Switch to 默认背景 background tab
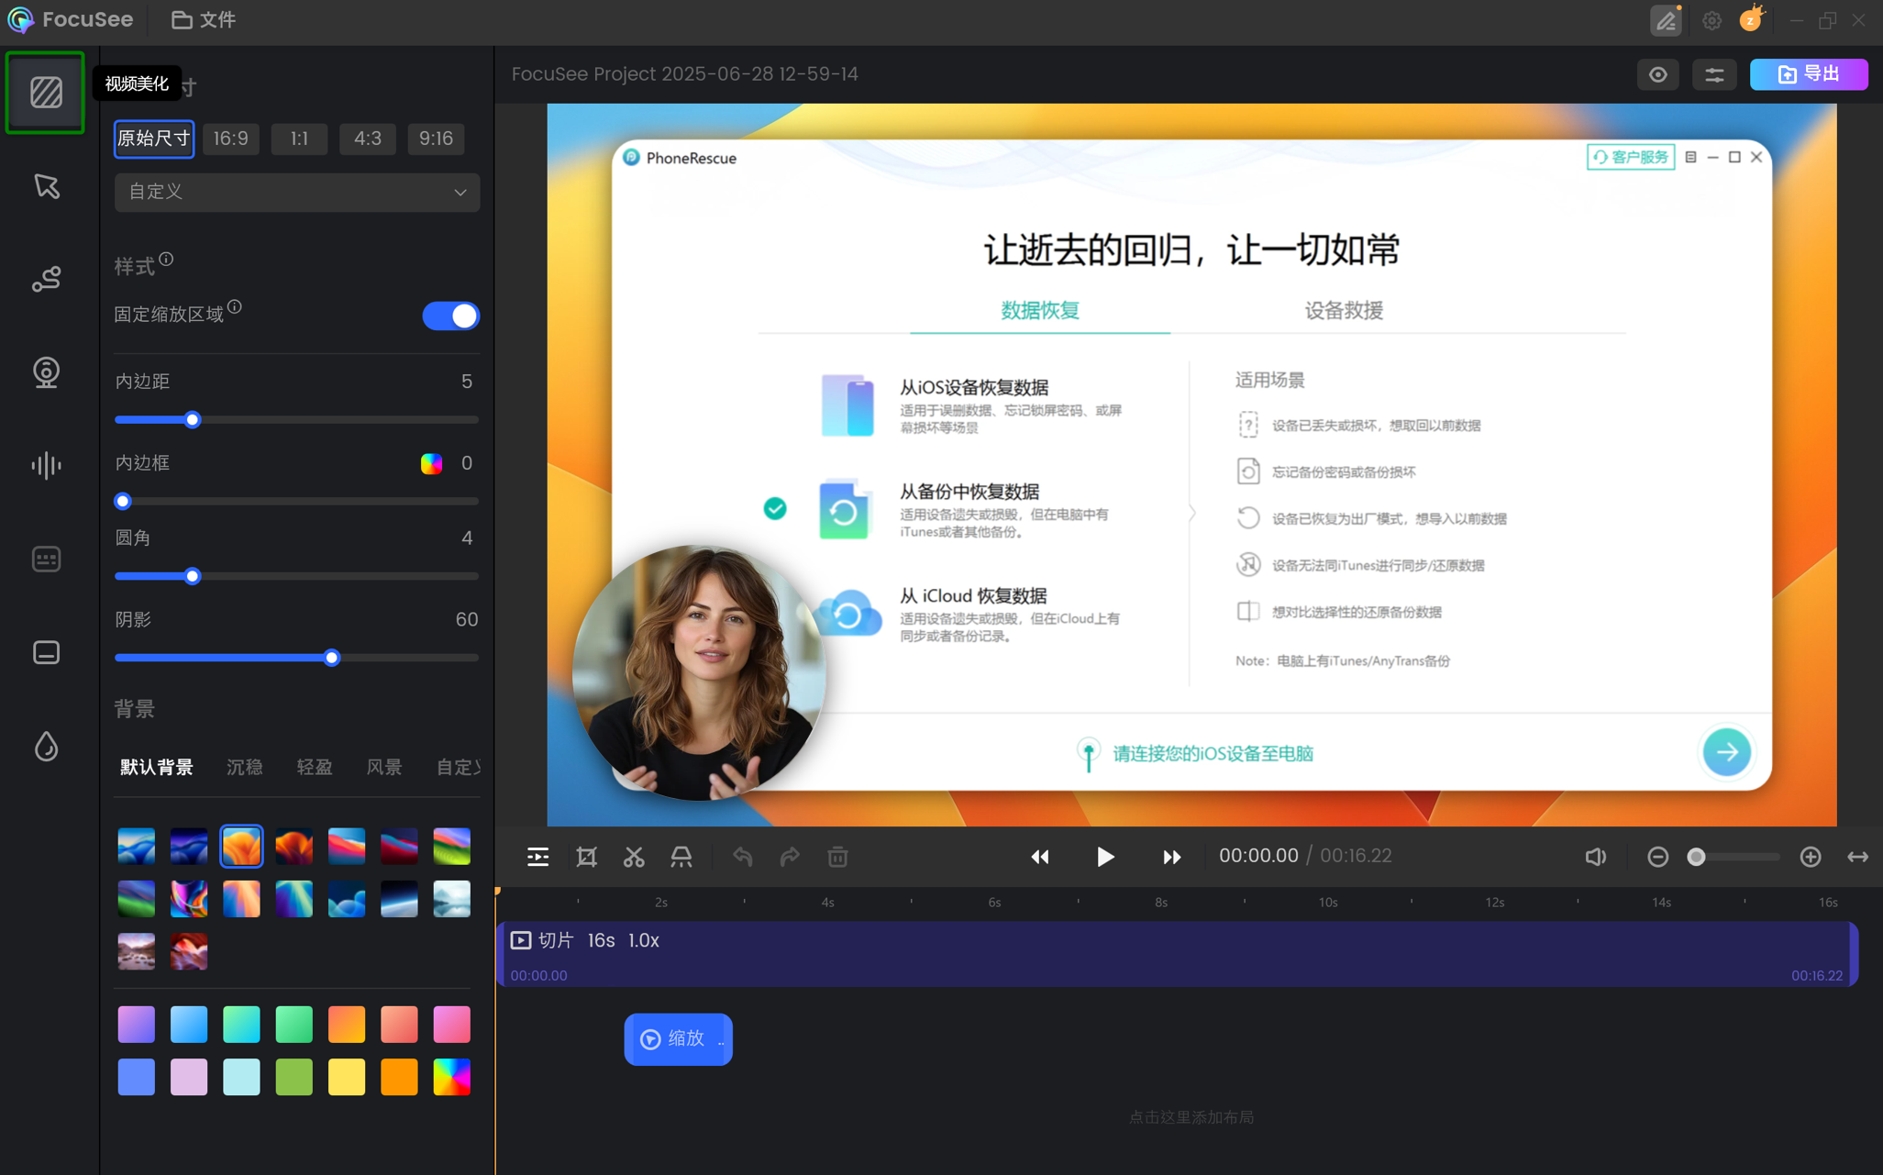1883x1175 pixels. tap(157, 767)
